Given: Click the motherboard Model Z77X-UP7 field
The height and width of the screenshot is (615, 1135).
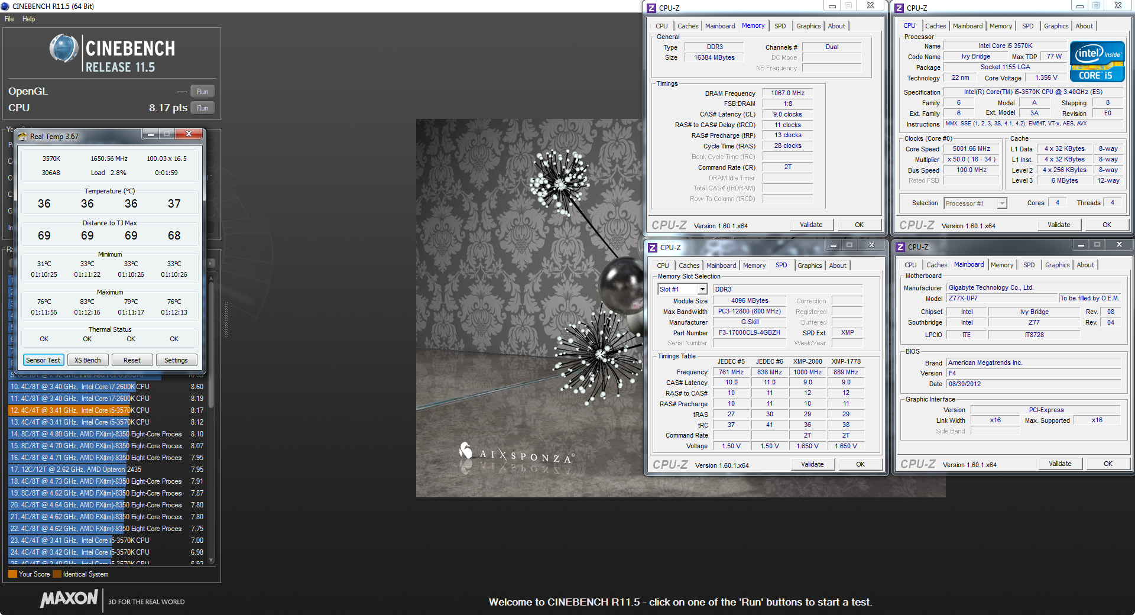Looking at the screenshot, I should [x=1002, y=299].
